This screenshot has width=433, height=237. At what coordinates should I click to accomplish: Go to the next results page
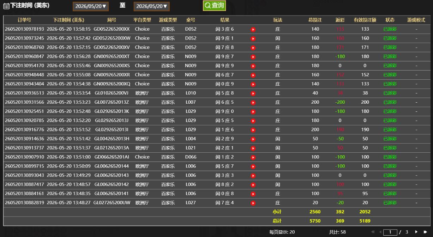click(416, 232)
